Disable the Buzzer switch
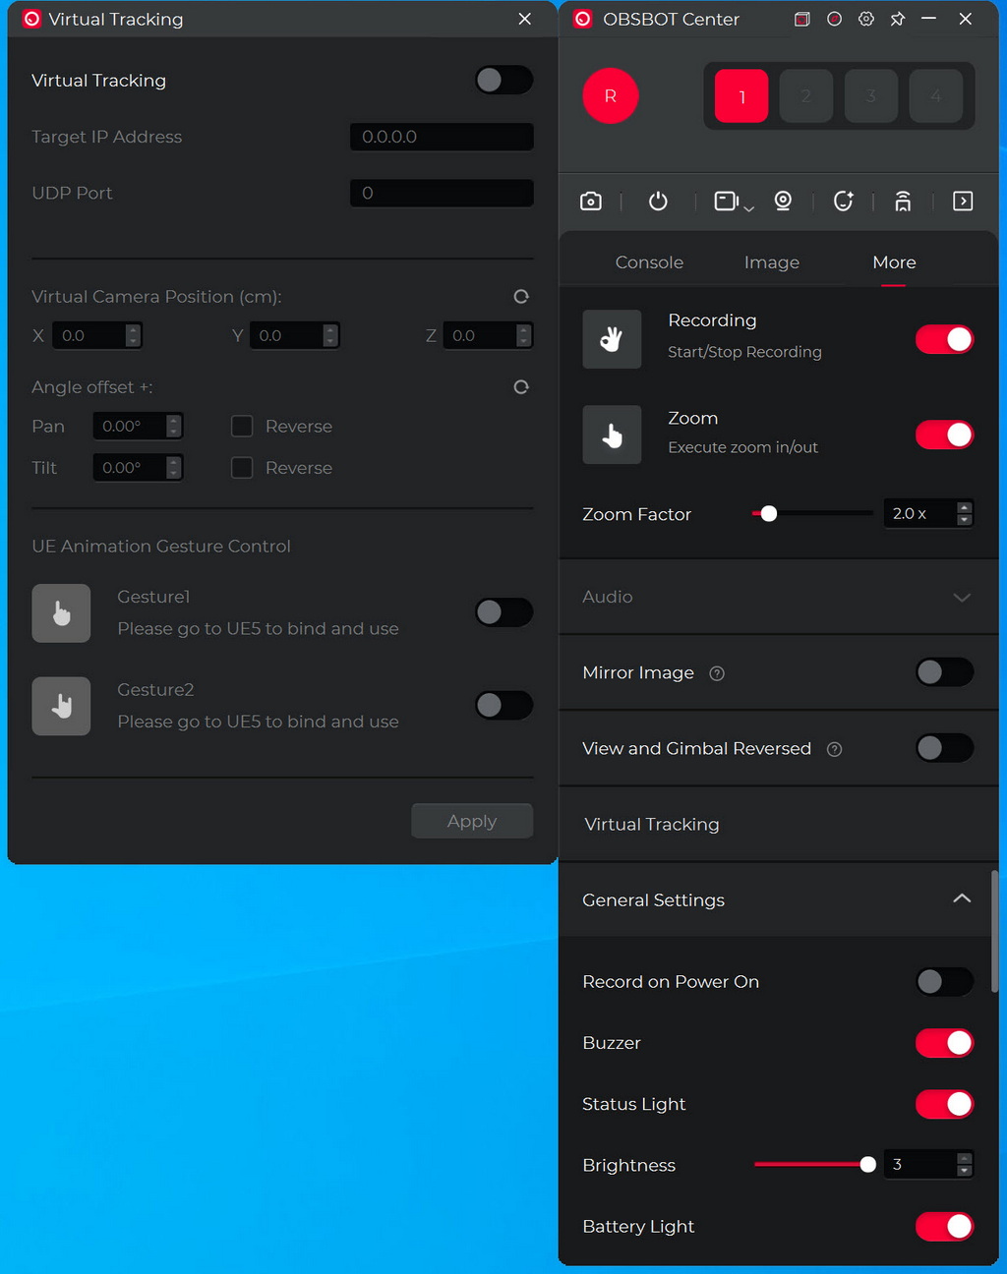Viewport: 1007px width, 1274px height. [944, 1043]
